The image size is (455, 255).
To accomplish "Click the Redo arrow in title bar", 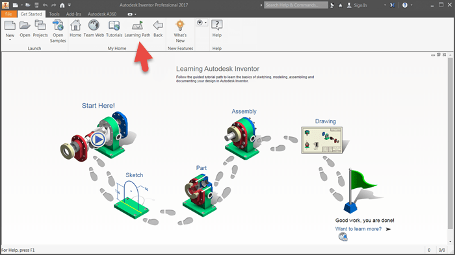I will 54,5.
